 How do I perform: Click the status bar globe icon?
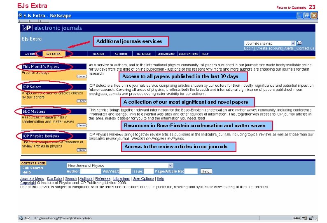(x=21, y=218)
